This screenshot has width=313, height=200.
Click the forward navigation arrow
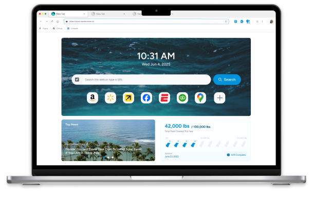tap(46, 22)
